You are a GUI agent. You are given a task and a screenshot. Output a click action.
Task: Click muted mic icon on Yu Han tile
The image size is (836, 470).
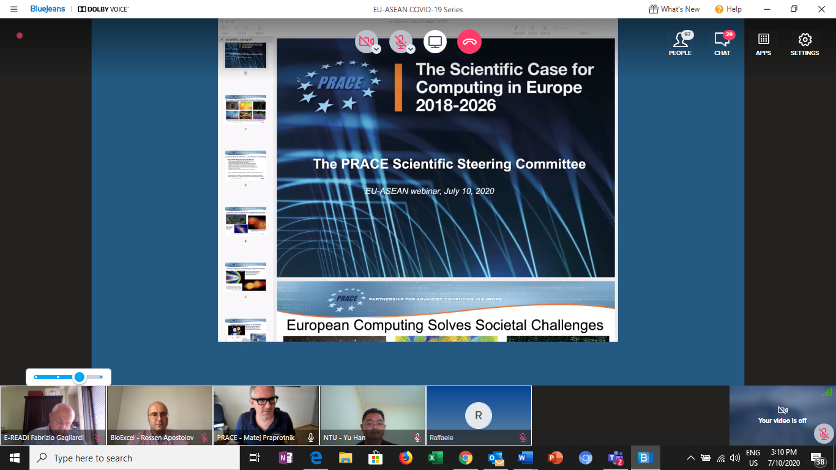pos(417,438)
